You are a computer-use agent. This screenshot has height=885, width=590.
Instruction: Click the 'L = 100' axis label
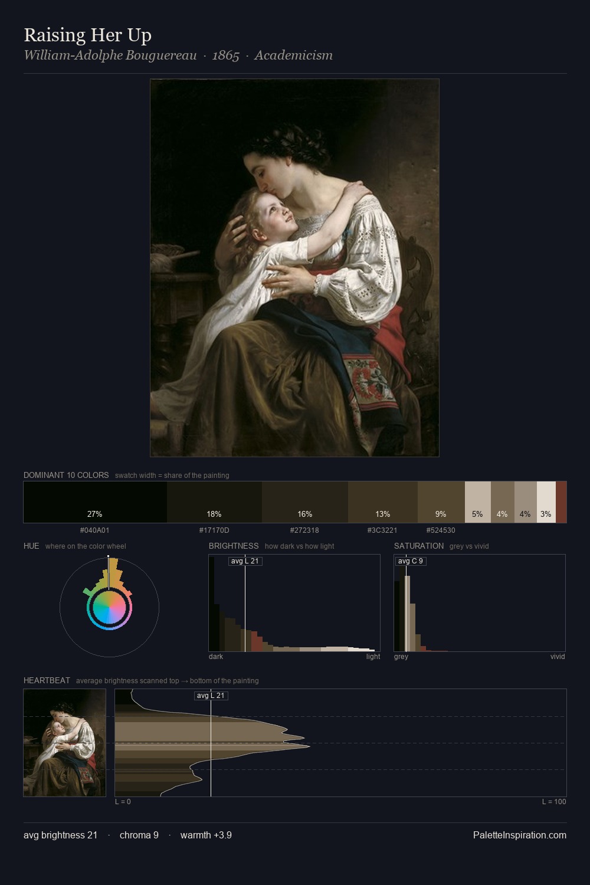tap(554, 802)
